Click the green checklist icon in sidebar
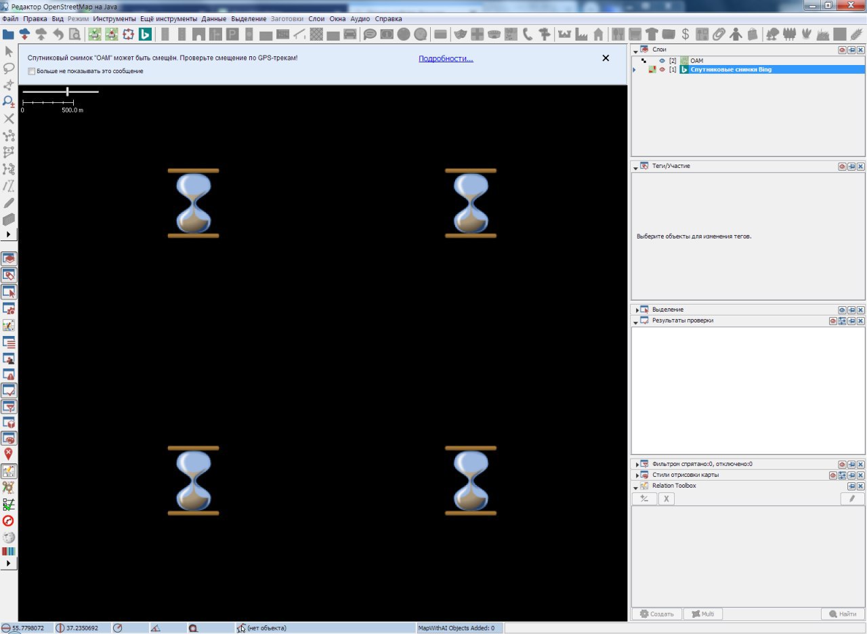 9,504
